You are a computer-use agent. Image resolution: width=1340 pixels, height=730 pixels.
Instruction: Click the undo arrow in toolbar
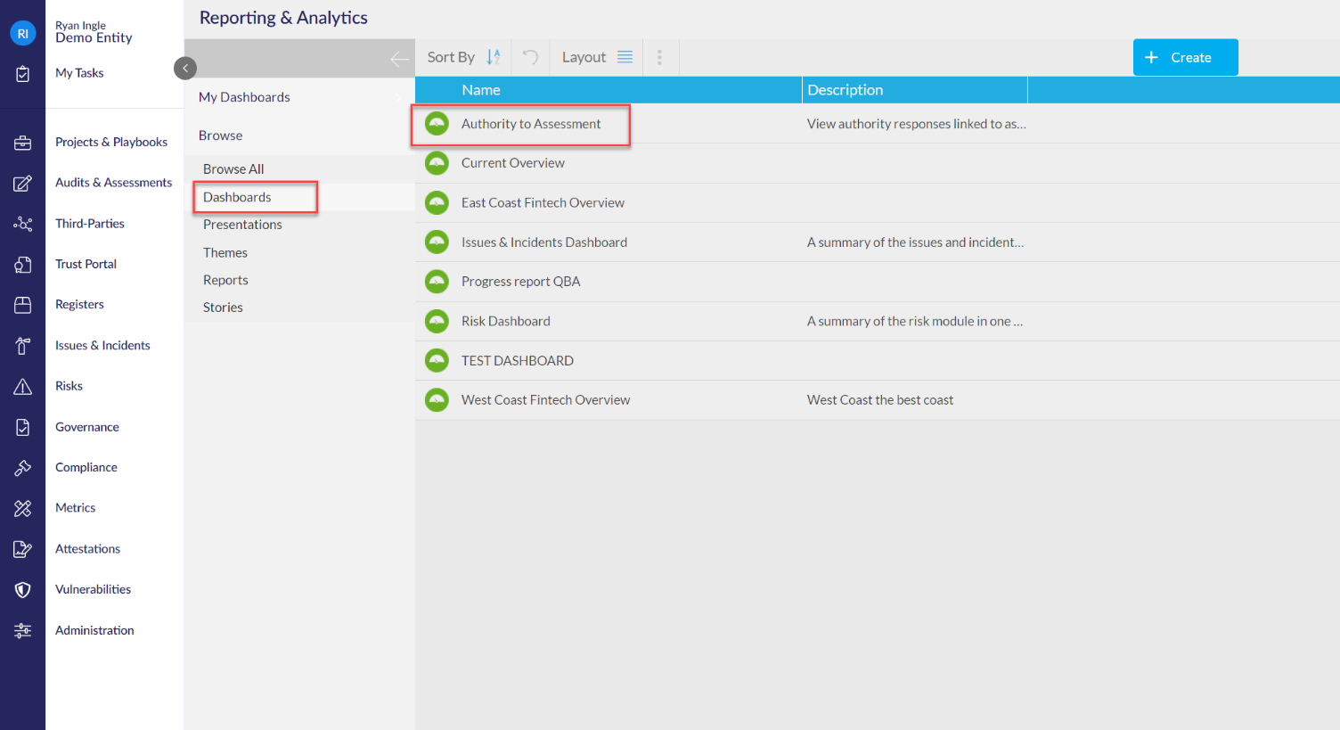click(x=530, y=57)
